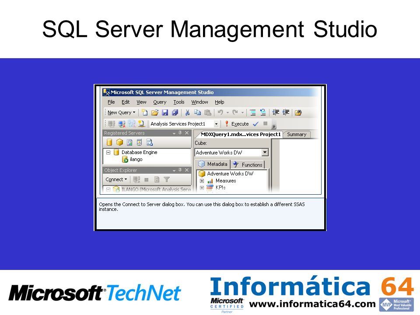Click the Change Connection icon
Screen dimensions: 420x315
coord(132,124)
